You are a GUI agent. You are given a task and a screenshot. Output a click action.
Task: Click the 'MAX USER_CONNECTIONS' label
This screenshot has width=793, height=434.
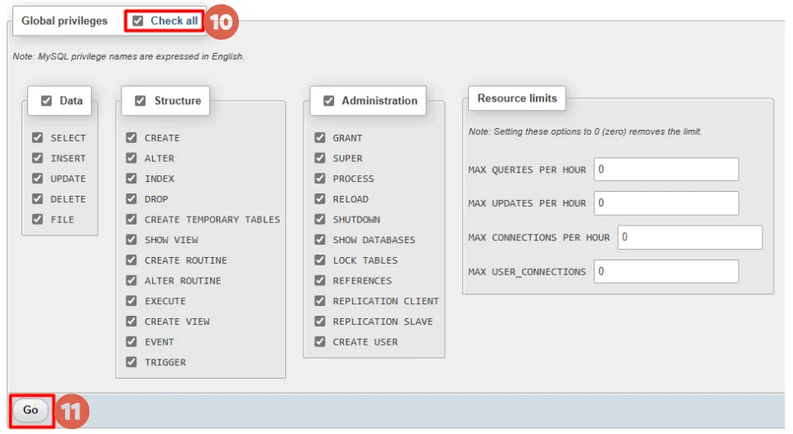coord(527,272)
